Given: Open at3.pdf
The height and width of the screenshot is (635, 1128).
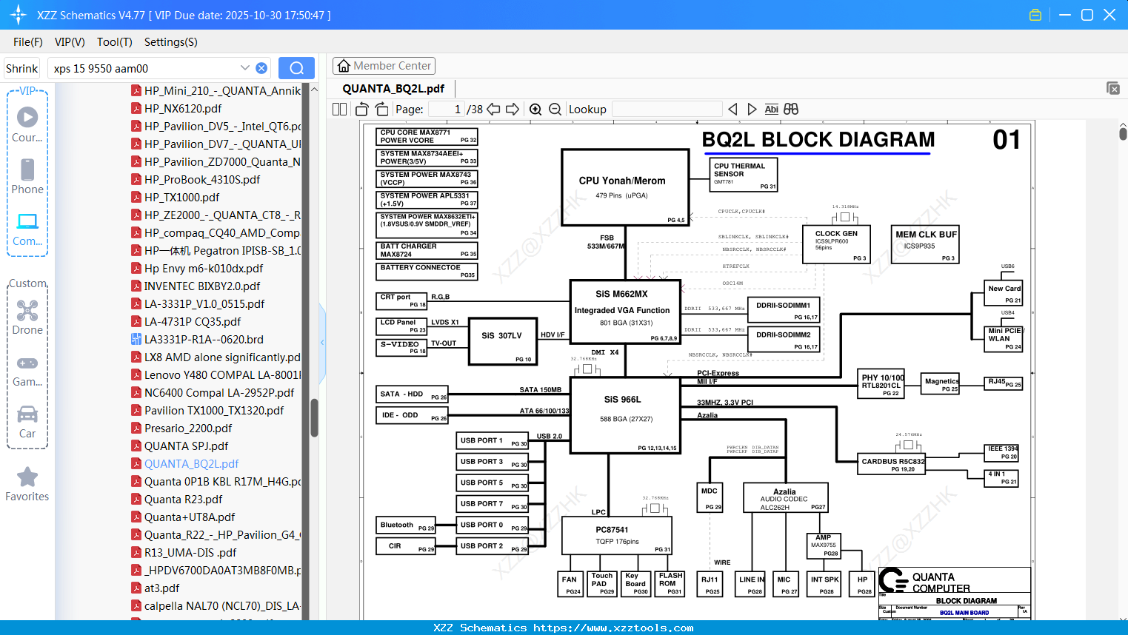Looking at the screenshot, I should click(x=161, y=588).
